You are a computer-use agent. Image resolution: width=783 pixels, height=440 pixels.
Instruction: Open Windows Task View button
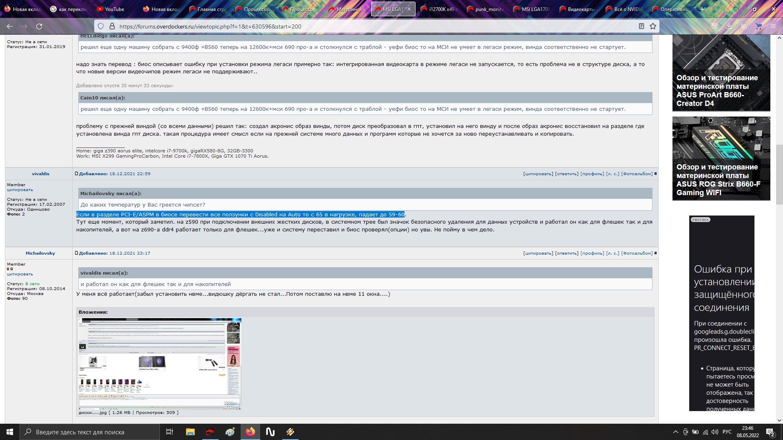click(170, 432)
